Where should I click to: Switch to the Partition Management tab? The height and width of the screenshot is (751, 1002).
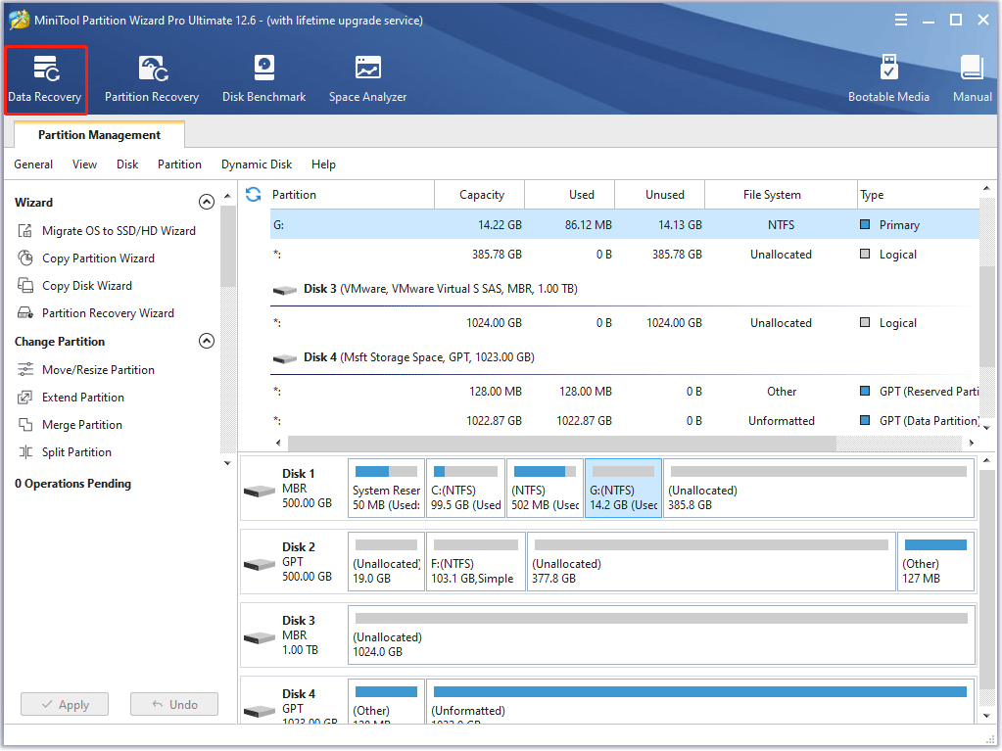tap(99, 135)
